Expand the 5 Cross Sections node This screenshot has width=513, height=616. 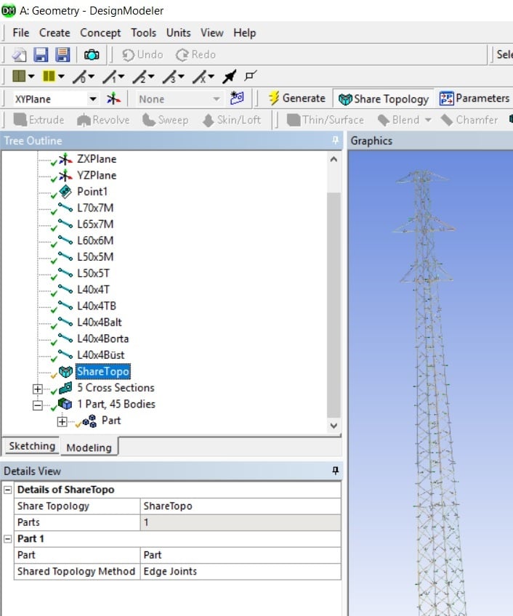38,389
